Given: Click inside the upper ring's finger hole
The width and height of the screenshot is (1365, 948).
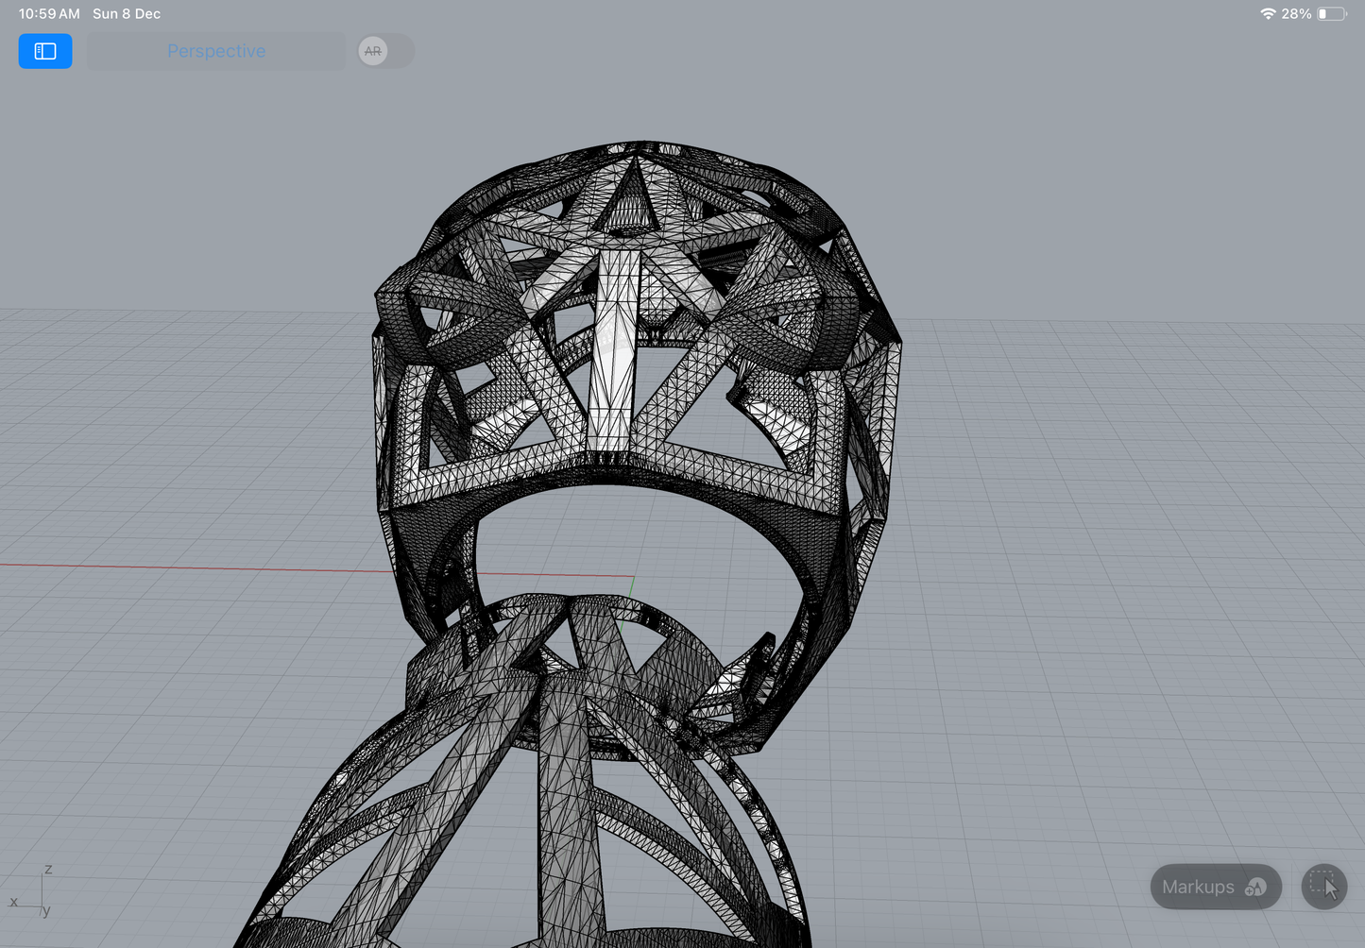Looking at the screenshot, I should 642,538.
